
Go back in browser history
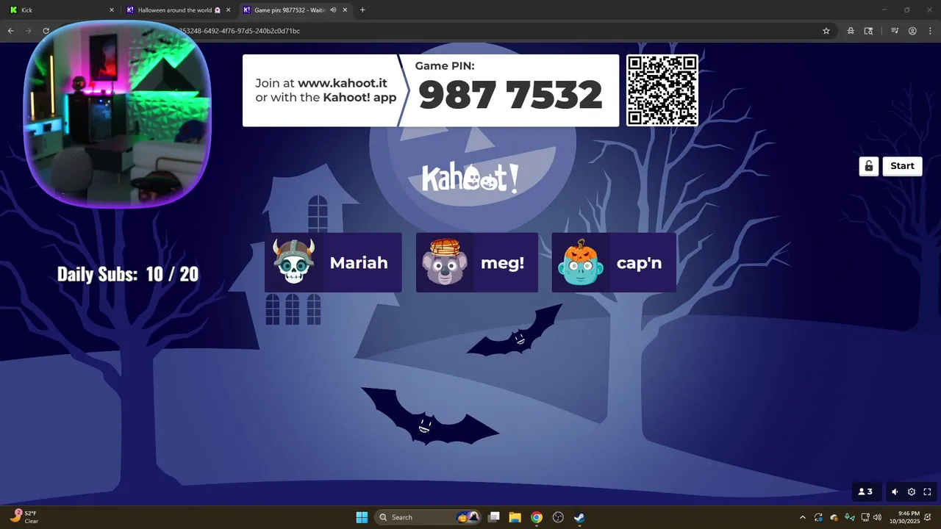pyautogui.click(x=10, y=31)
